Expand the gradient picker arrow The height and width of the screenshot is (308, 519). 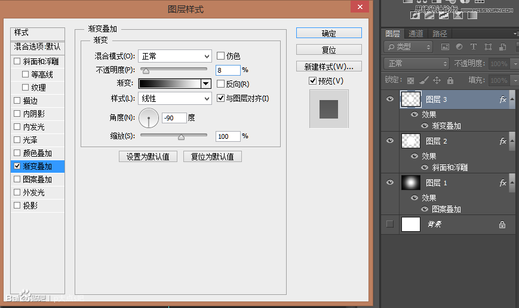(206, 84)
